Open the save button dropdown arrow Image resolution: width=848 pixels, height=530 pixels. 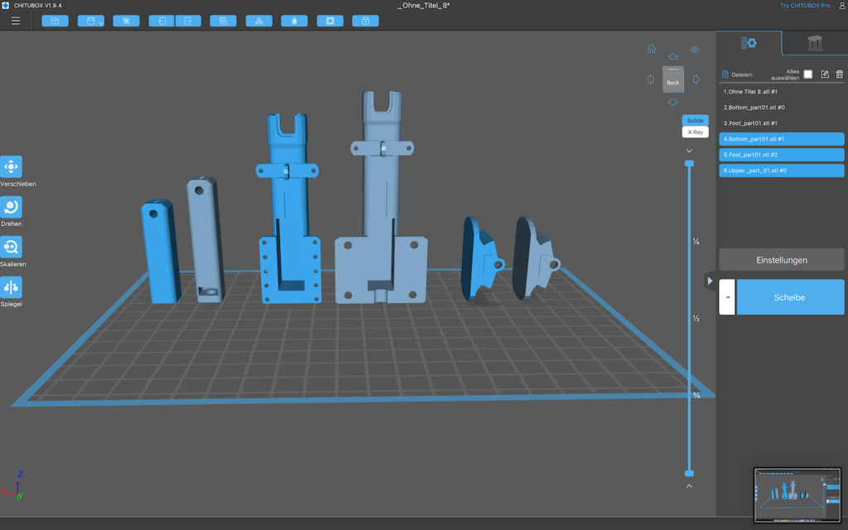pos(100,23)
